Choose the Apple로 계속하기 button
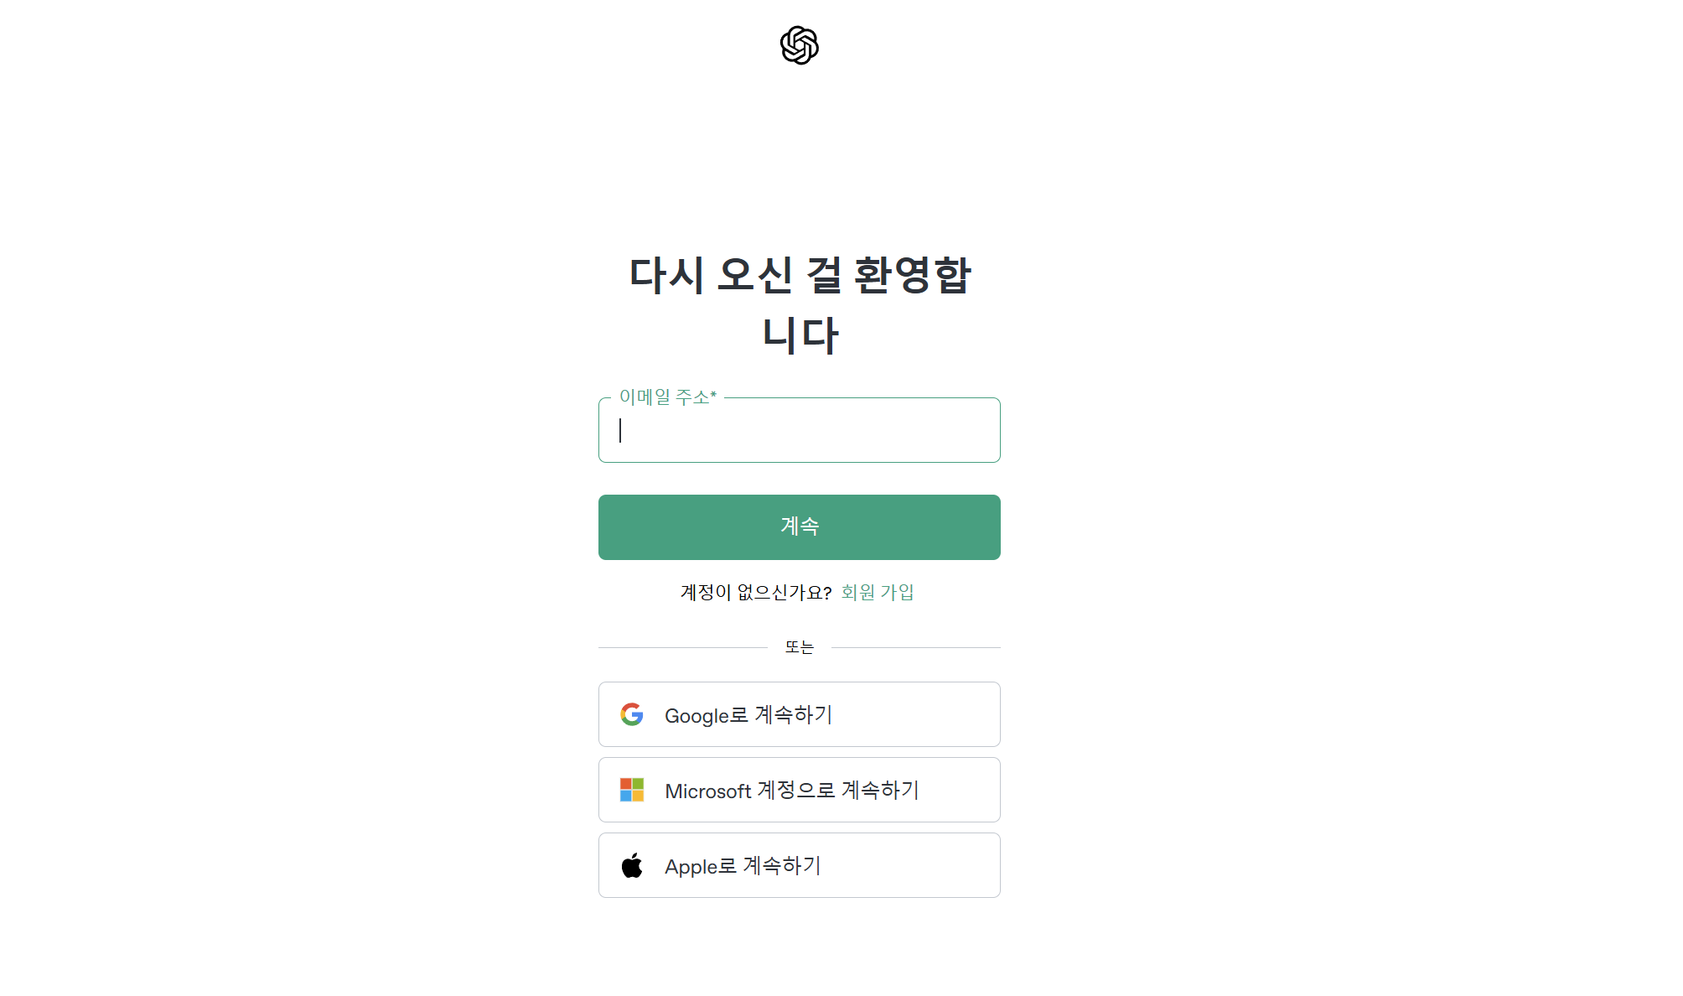The height and width of the screenshot is (996, 1683). coord(799,865)
